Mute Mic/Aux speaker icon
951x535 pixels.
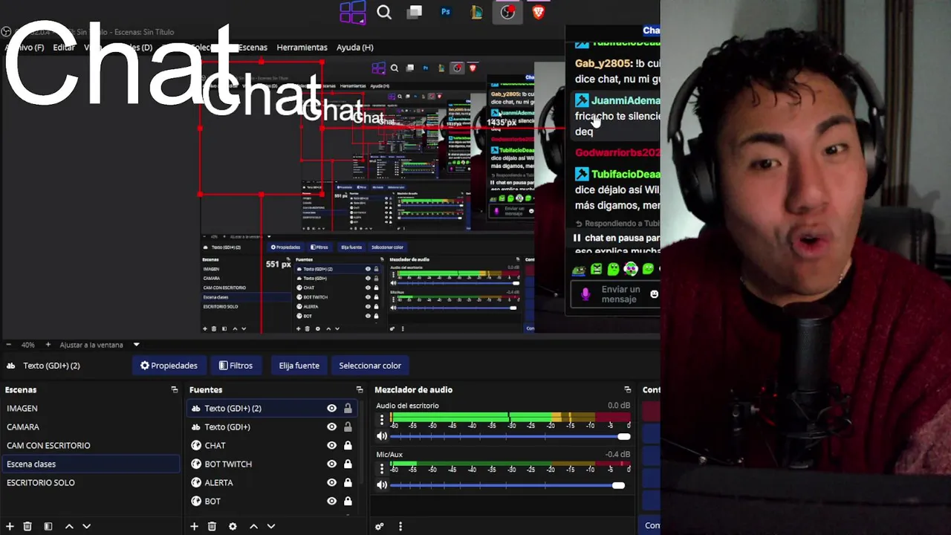(382, 484)
